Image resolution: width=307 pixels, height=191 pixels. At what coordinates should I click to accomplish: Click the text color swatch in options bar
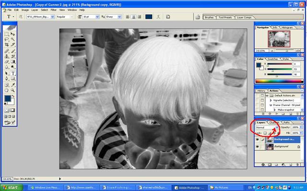pos(149,17)
